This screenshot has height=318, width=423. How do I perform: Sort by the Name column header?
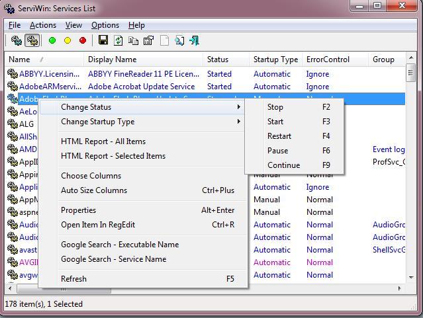pyautogui.click(x=44, y=60)
